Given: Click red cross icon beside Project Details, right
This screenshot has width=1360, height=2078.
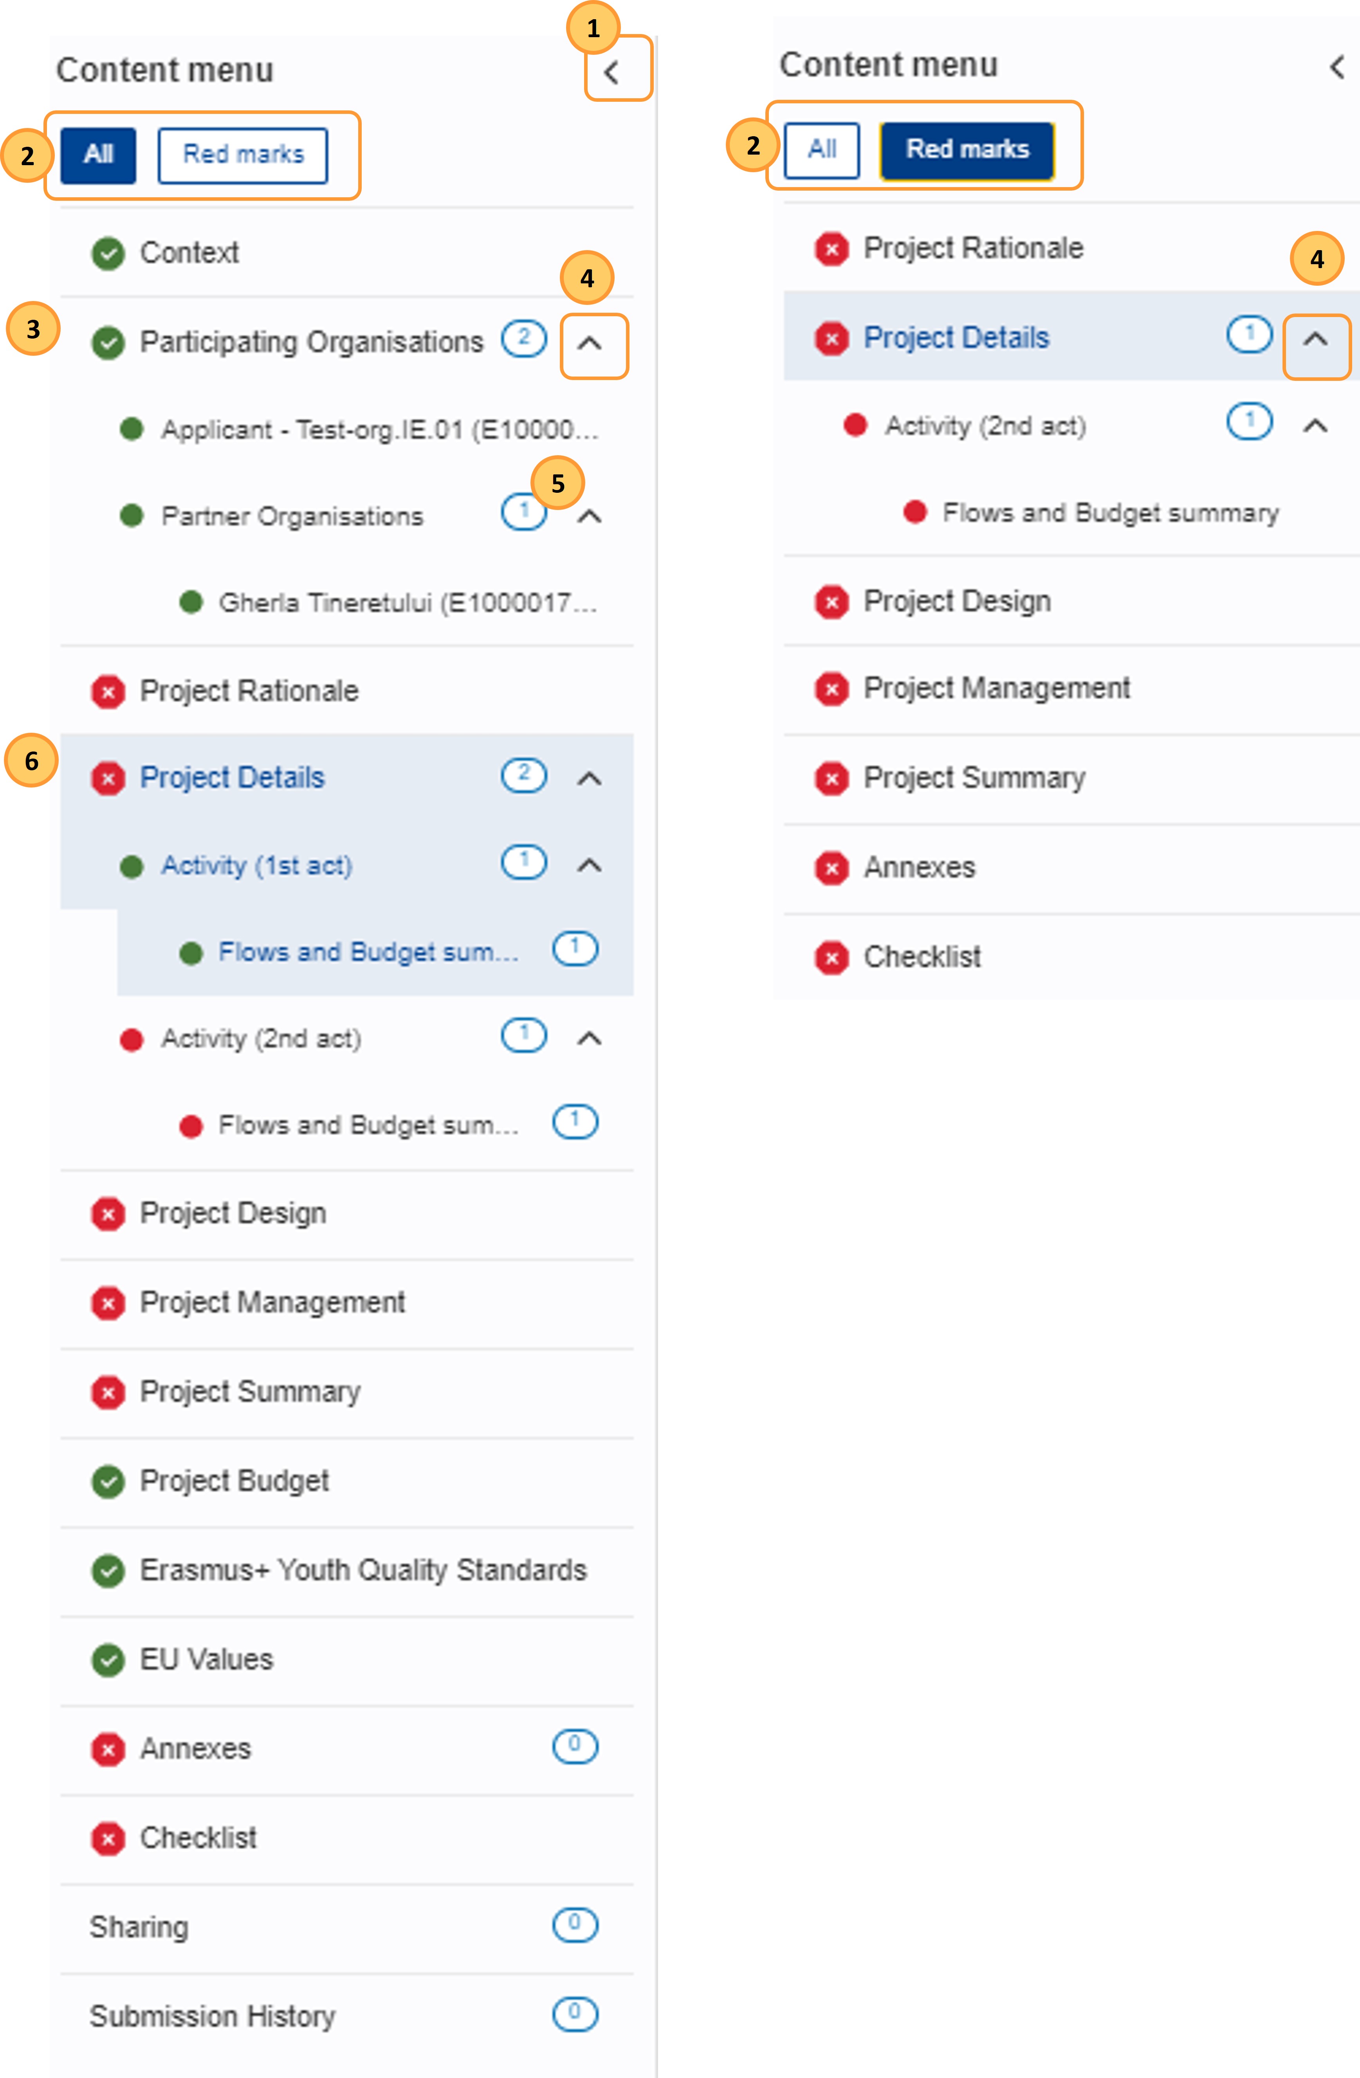Looking at the screenshot, I should [x=832, y=339].
